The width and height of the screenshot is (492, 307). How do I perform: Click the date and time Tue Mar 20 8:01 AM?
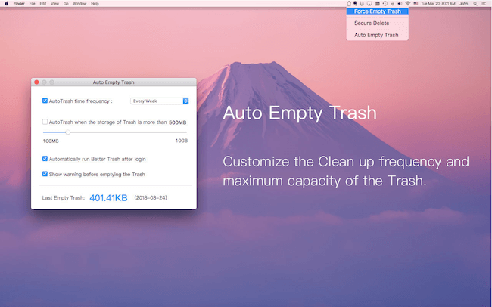[438, 4]
